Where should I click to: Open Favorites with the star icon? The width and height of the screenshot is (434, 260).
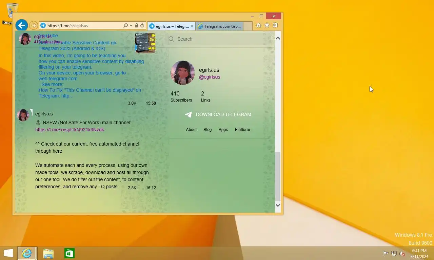pos(267,25)
